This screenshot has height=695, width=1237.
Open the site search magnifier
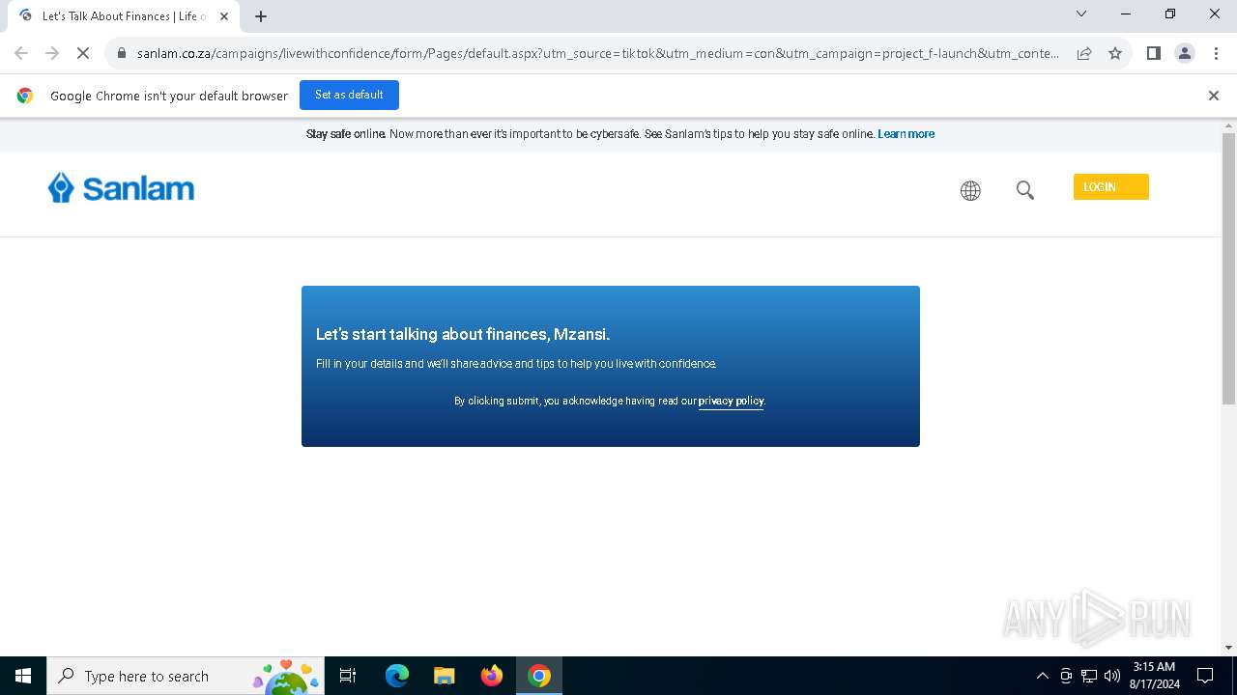point(1025,190)
